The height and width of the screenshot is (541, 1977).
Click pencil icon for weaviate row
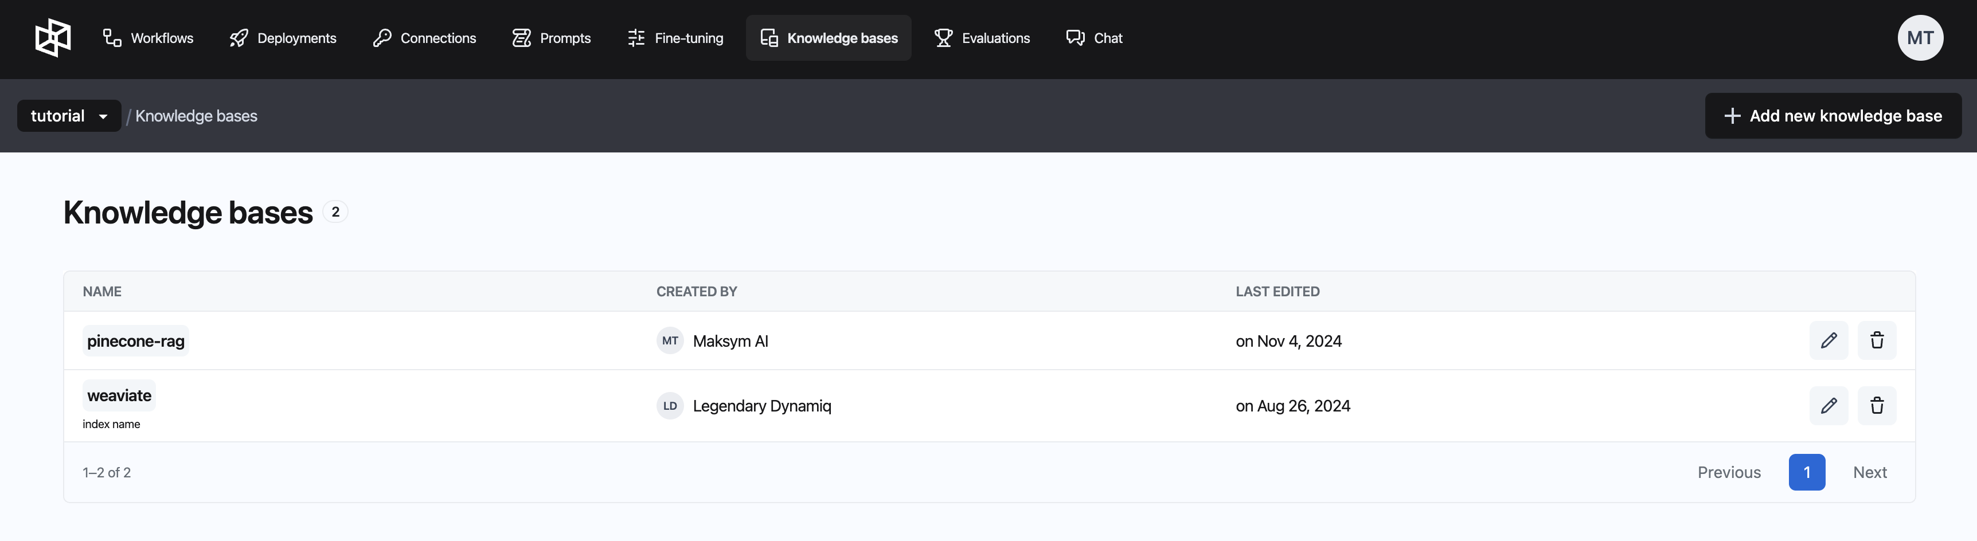[1828, 406]
